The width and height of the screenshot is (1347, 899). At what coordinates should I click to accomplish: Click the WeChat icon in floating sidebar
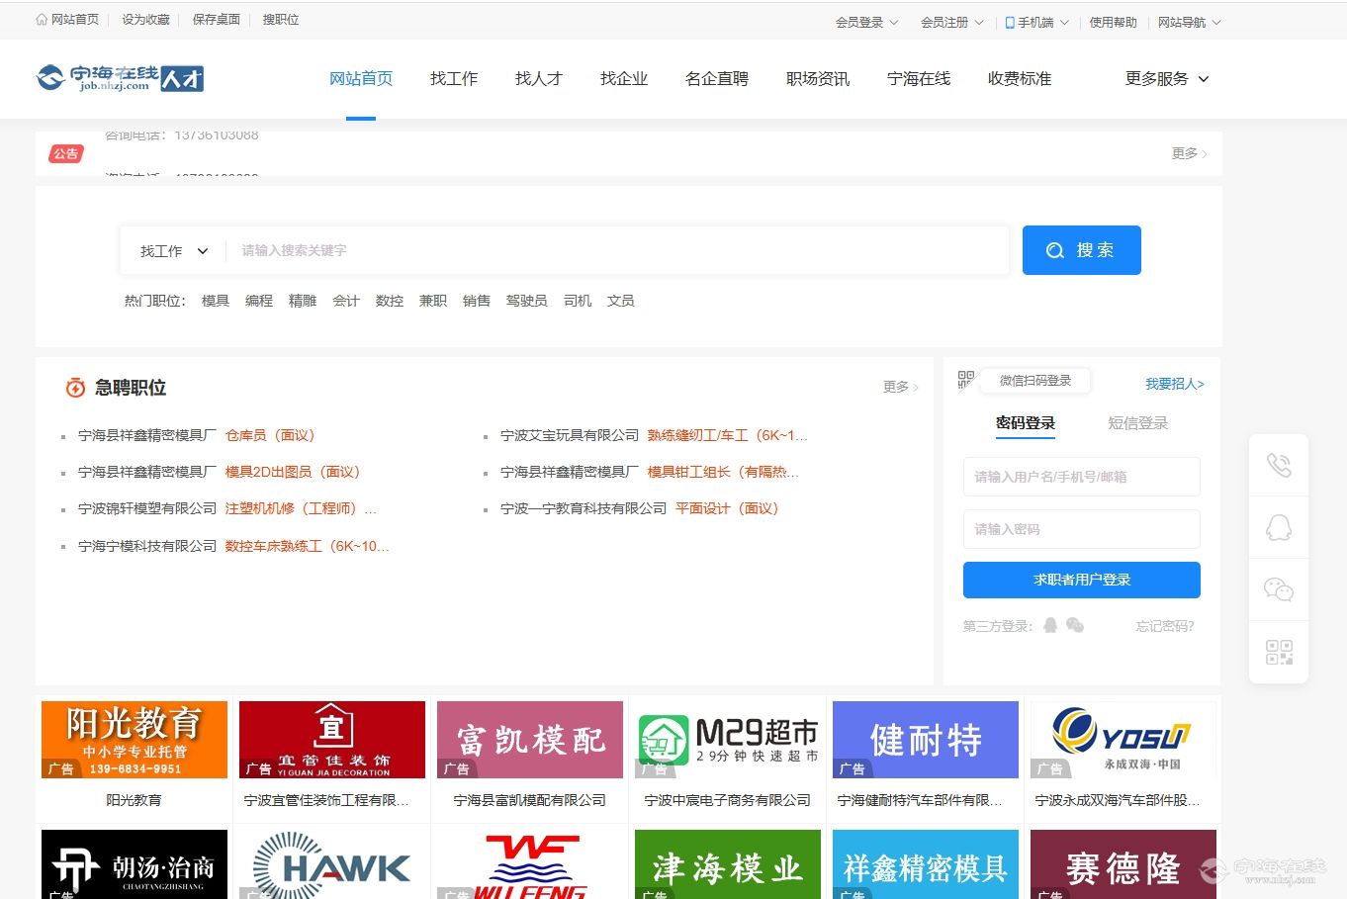[1279, 590]
